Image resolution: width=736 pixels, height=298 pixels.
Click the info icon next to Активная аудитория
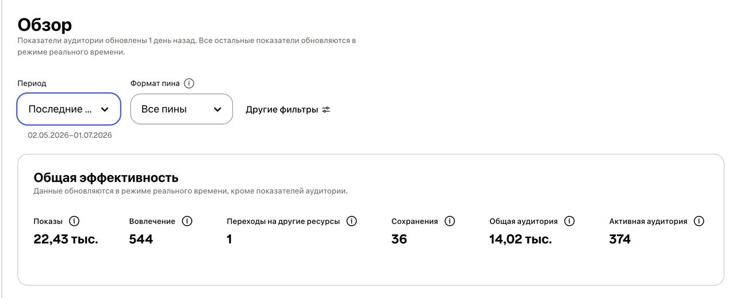coord(699,221)
